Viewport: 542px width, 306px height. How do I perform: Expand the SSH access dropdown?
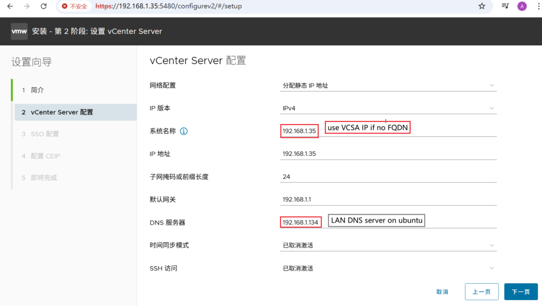tap(388, 268)
